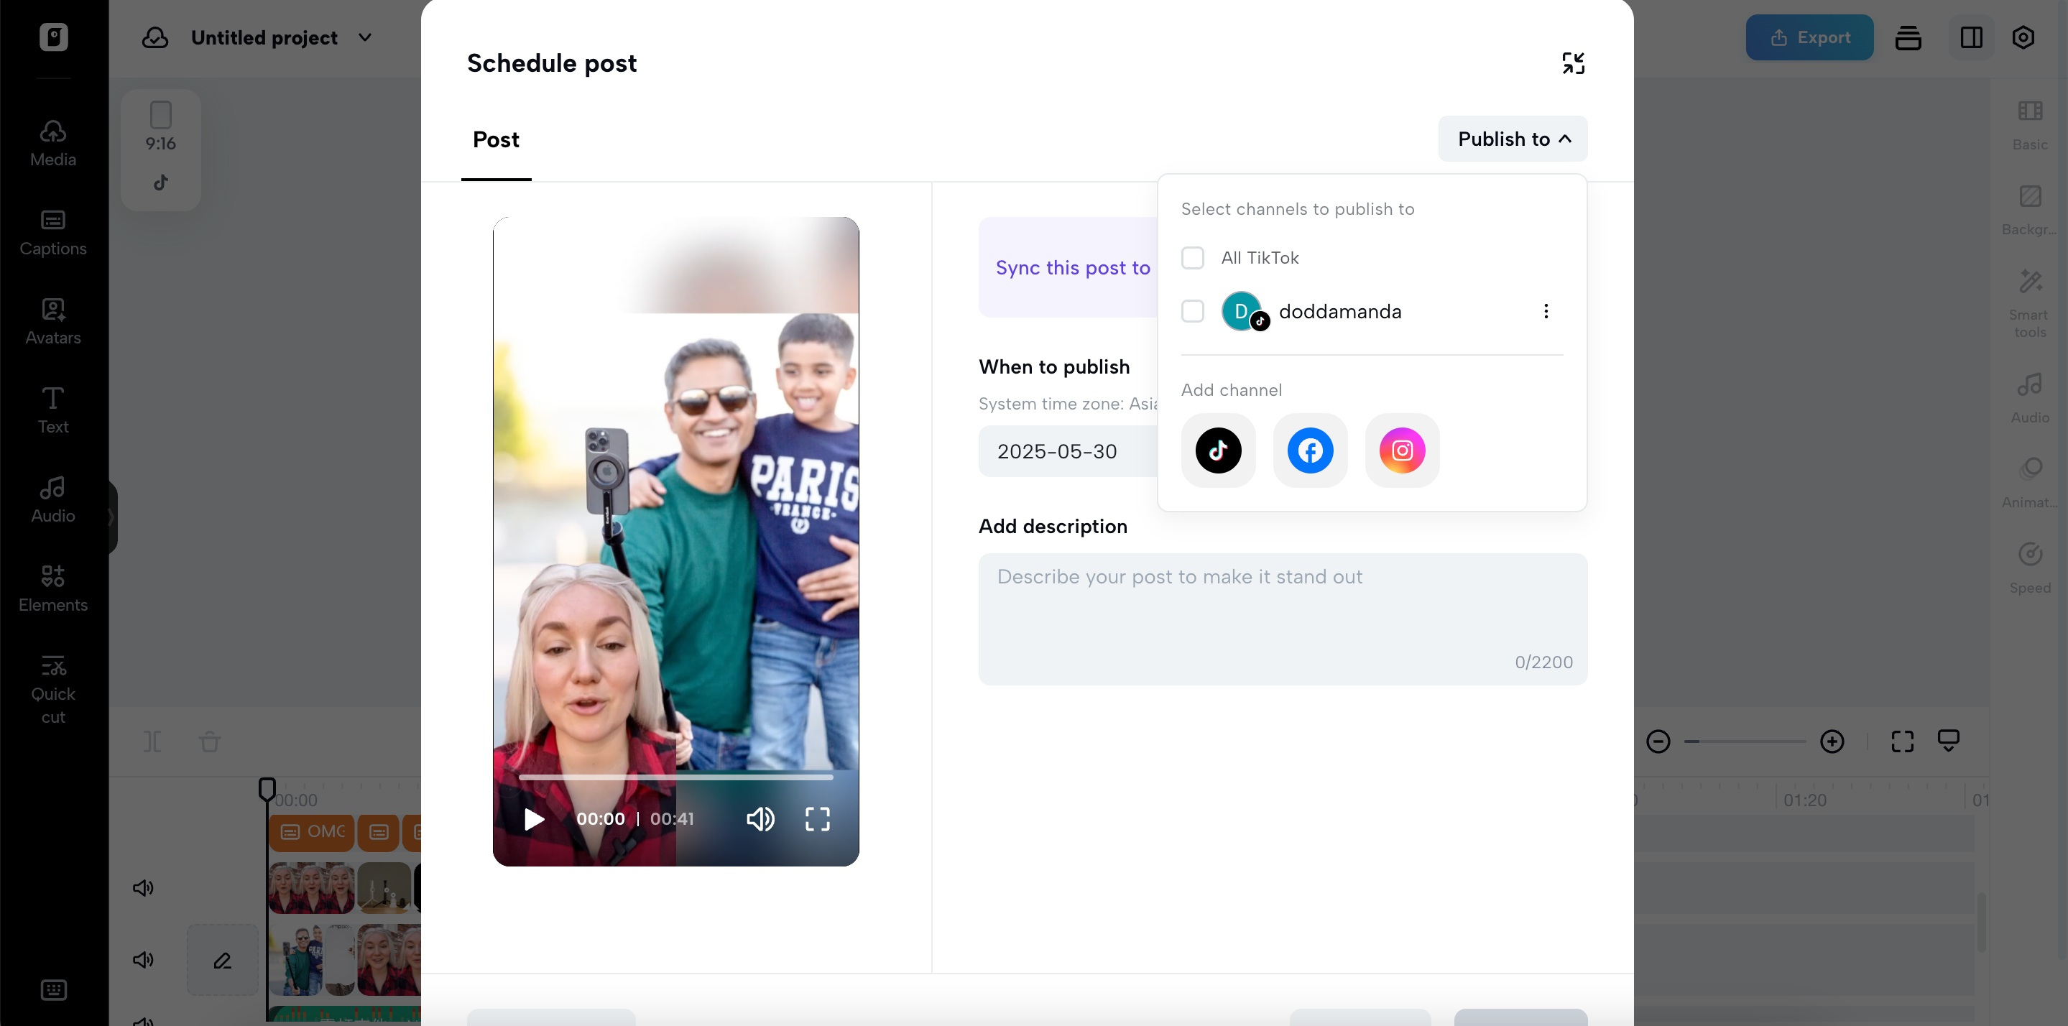The width and height of the screenshot is (2068, 1026).
Task: Open the Captions panel
Action: pos(53,232)
